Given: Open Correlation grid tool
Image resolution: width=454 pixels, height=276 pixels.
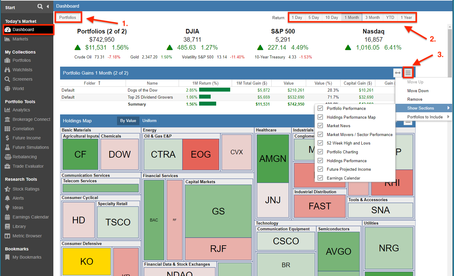Looking at the screenshot, I should [23, 129].
